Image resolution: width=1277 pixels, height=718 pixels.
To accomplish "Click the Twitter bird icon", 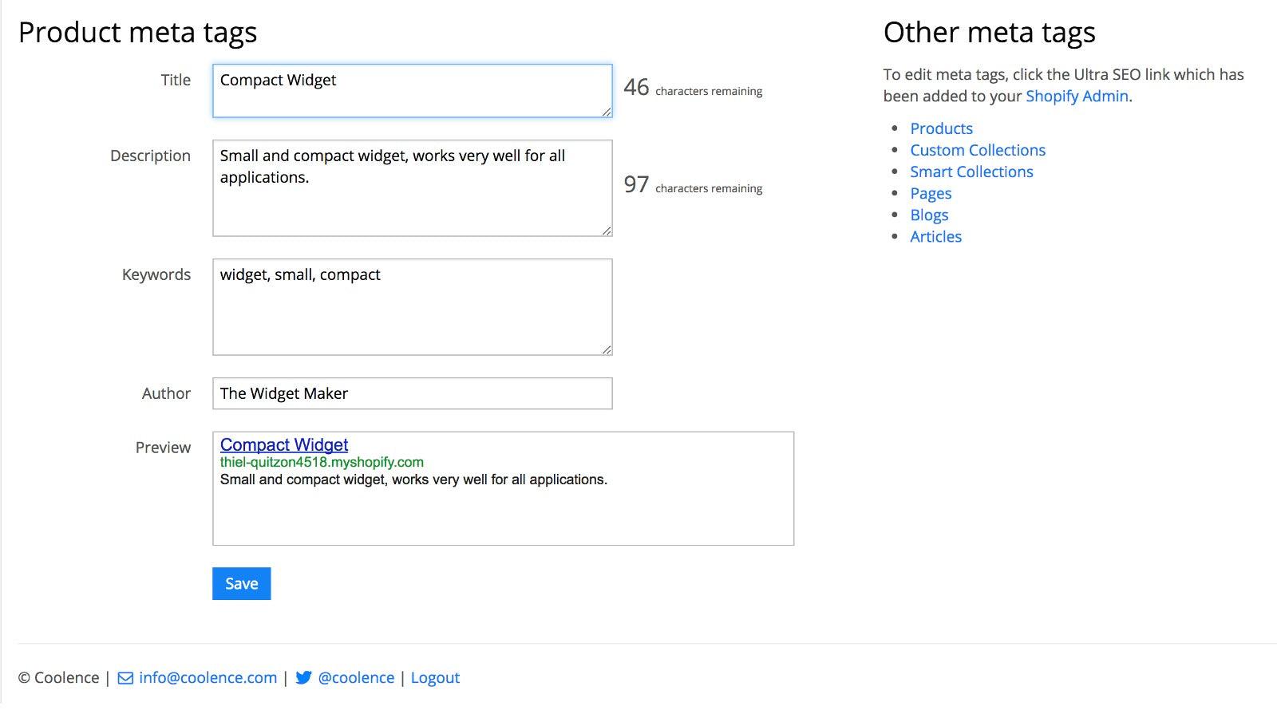I will coord(303,678).
